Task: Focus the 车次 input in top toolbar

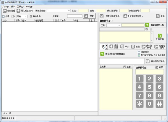Action: pos(83,11)
